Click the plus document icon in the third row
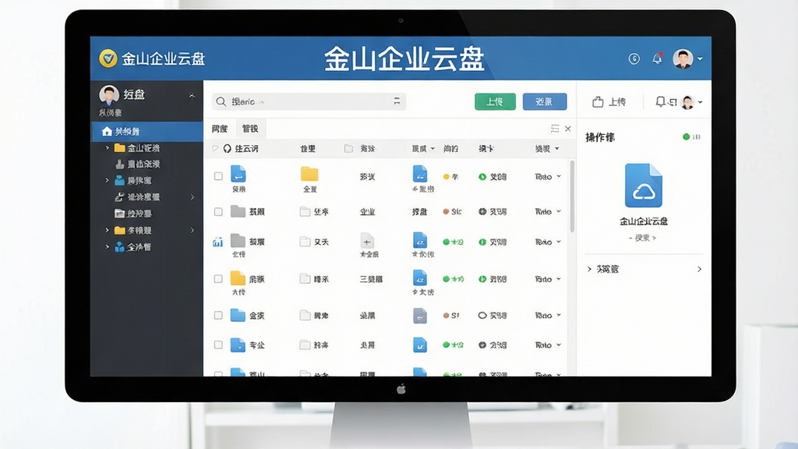The width and height of the screenshot is (798, 449). click(367, 241)
